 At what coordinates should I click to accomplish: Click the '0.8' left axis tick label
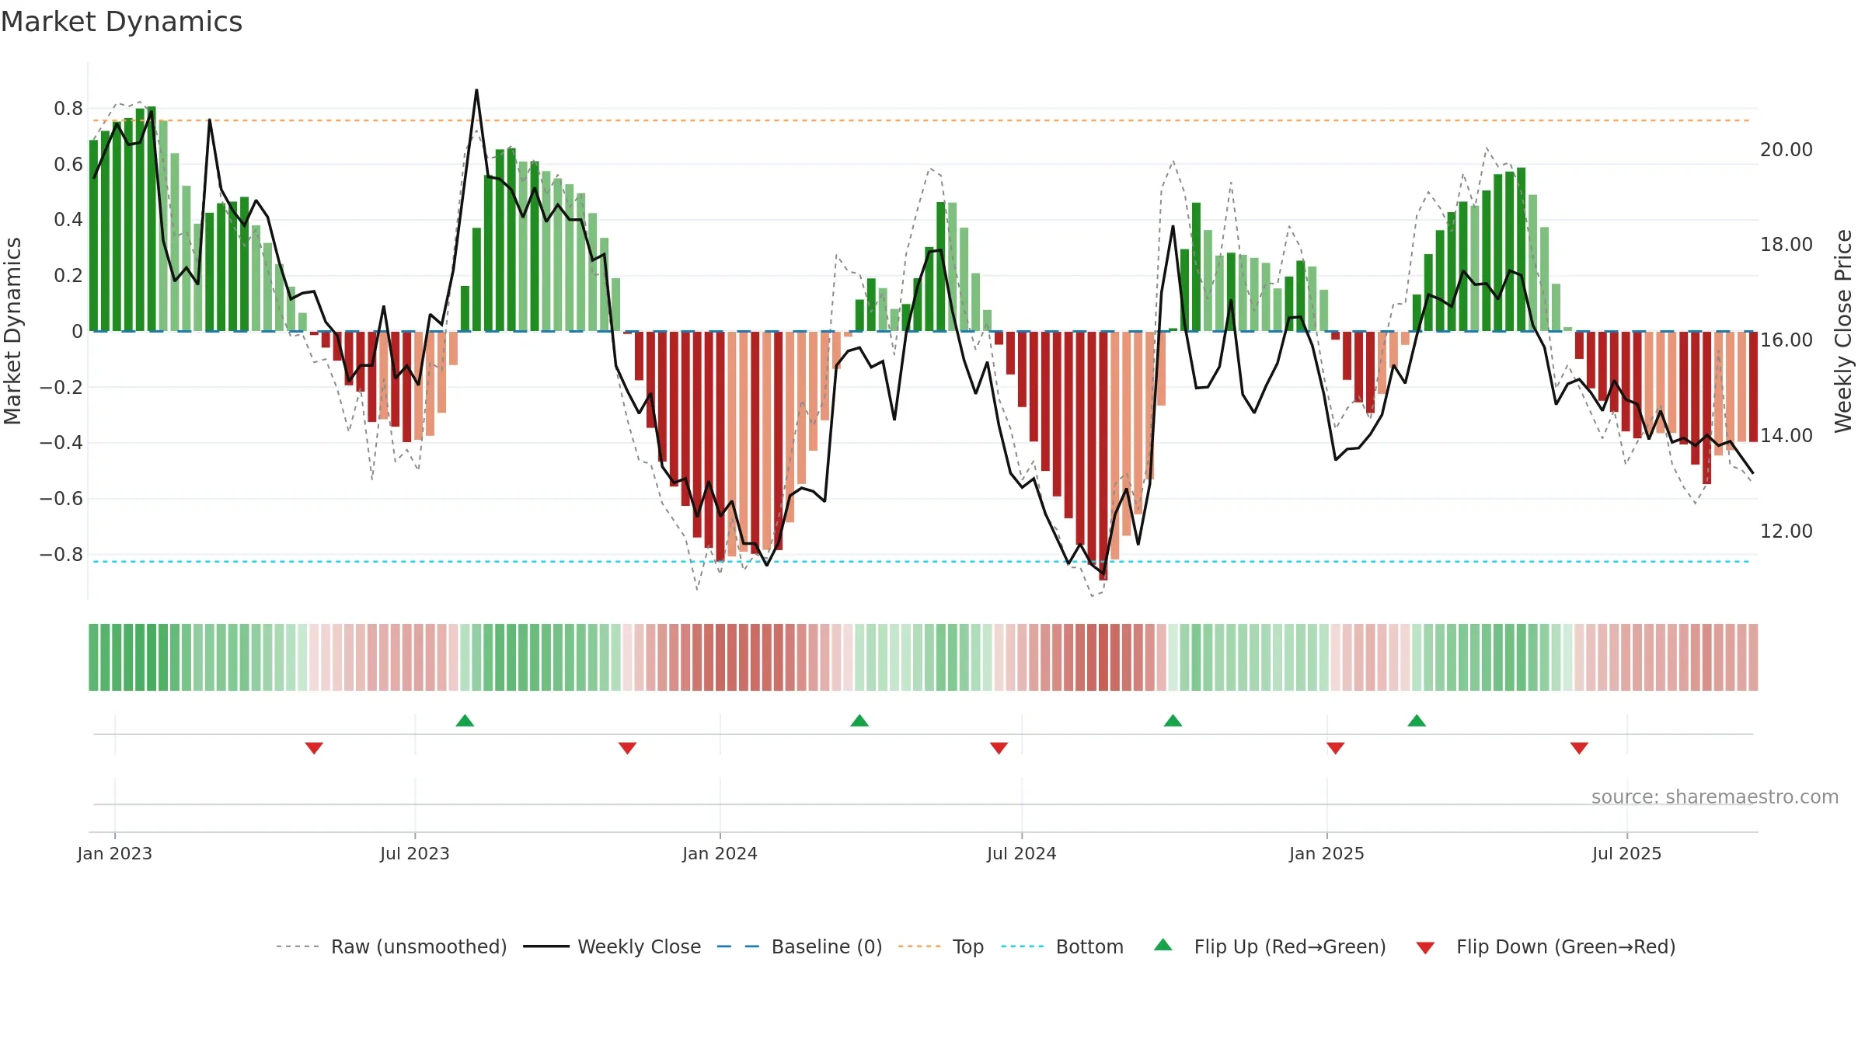click(68, 109)
